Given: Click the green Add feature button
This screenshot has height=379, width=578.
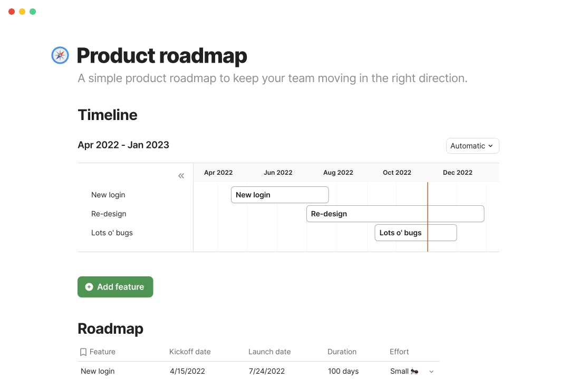Looking at the screenshot, I should point(115,287).
